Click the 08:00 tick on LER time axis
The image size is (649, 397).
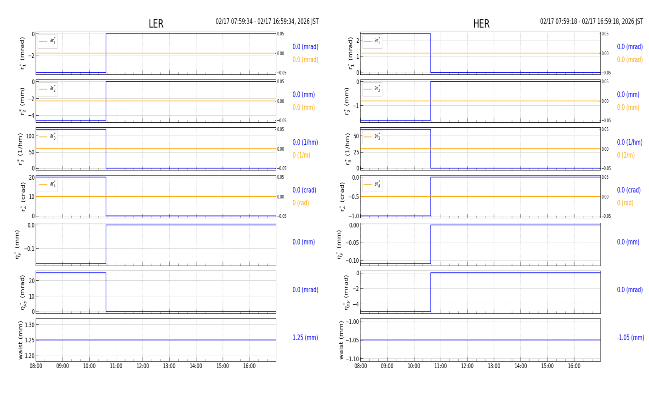point(36,366)
